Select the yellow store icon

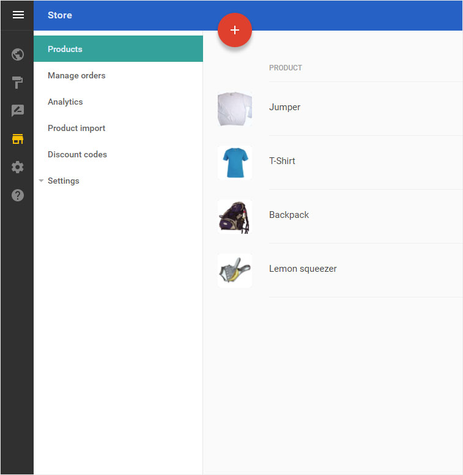coord(18,139)
